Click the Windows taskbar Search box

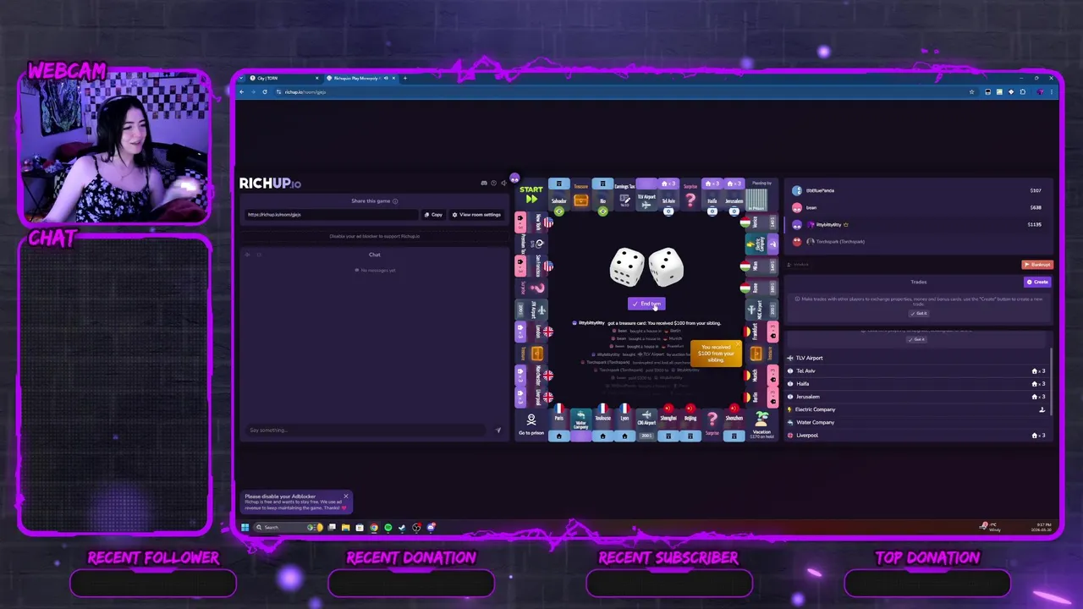(x=289, y=527)
